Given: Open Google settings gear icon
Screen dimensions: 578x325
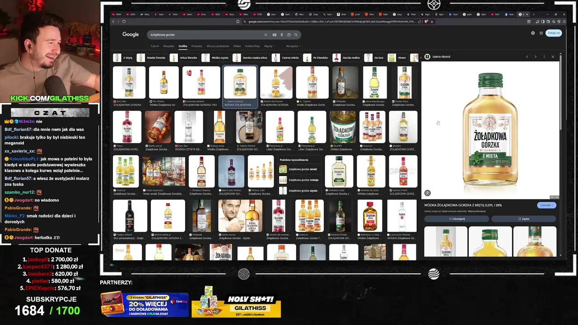Looking at the screenshot, I should click(x=533, y=33).
